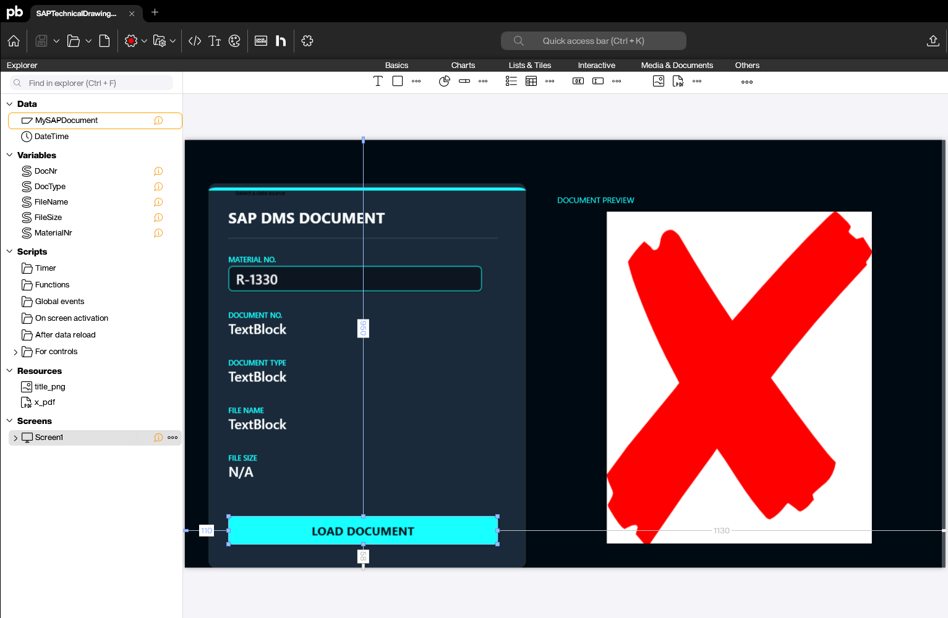Screen dimensions: 948x618
Task: Open Screen1 more options menu
Action: pyautogui.click(x=173, y=438)
